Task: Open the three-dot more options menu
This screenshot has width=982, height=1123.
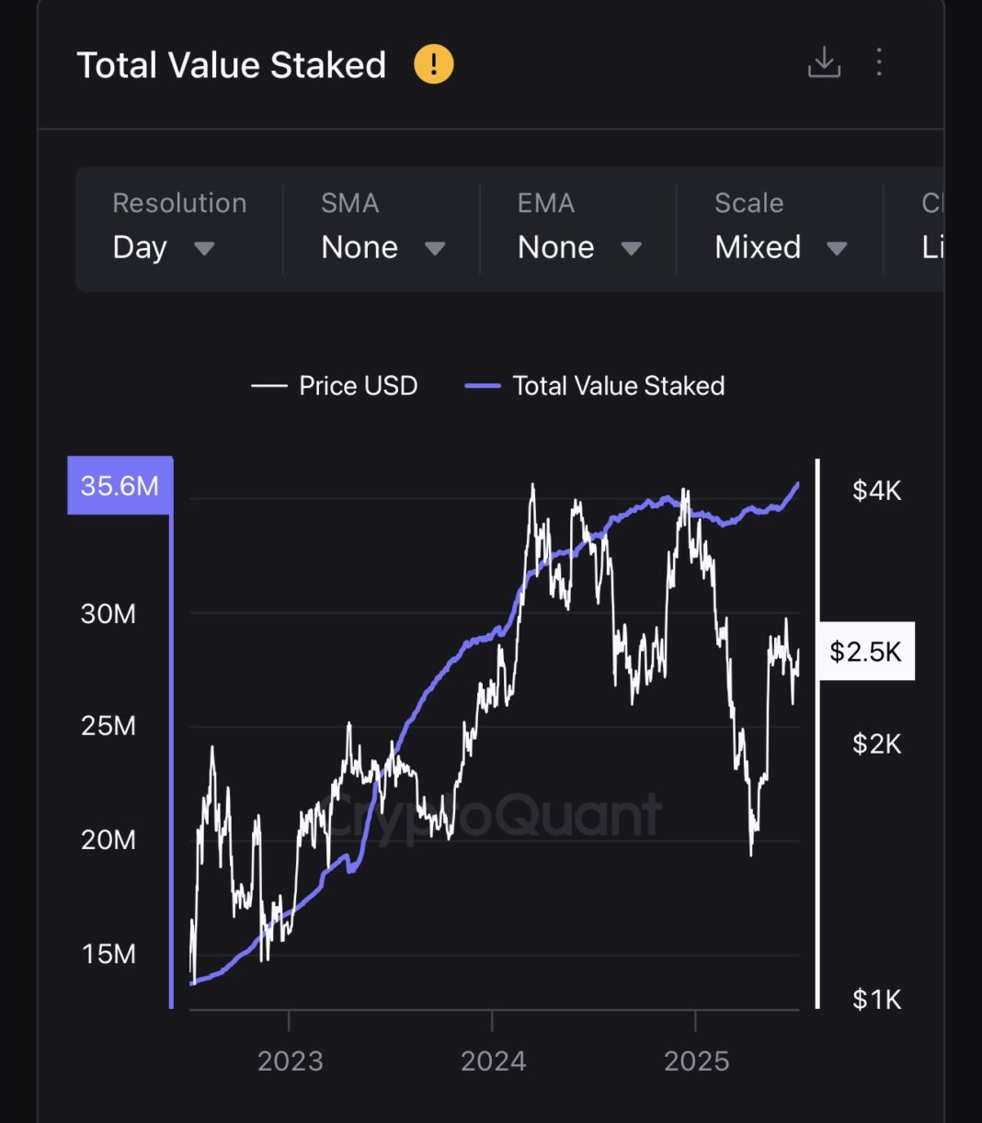Action: tap(879, 62)
